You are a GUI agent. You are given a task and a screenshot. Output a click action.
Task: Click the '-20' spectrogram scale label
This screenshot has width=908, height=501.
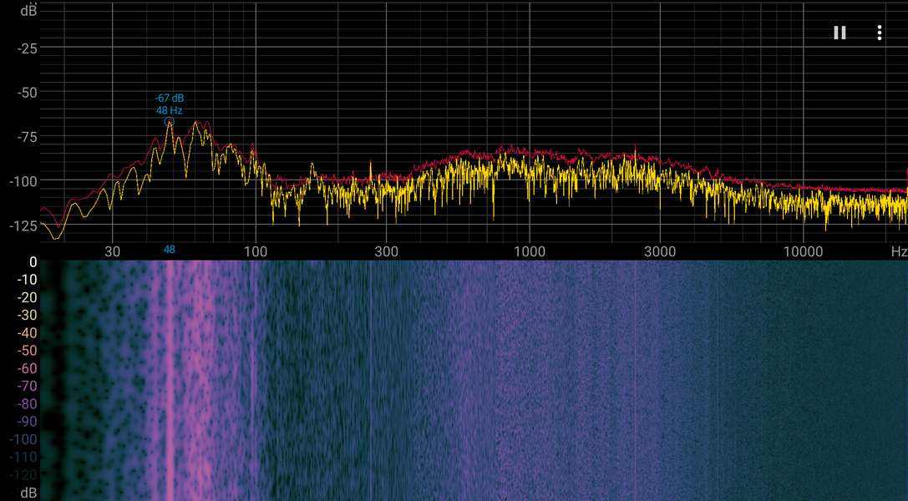click(x=27, y=297)
